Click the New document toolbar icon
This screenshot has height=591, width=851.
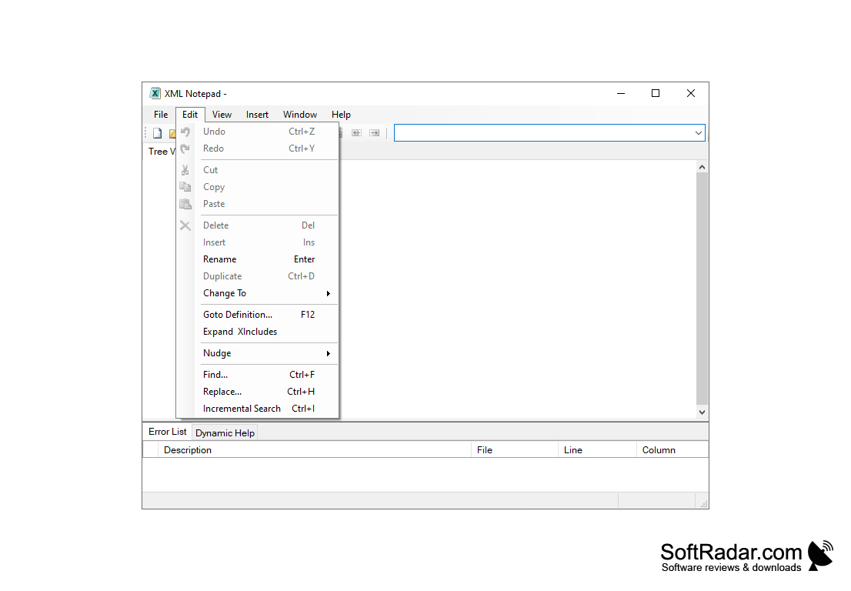158,133
